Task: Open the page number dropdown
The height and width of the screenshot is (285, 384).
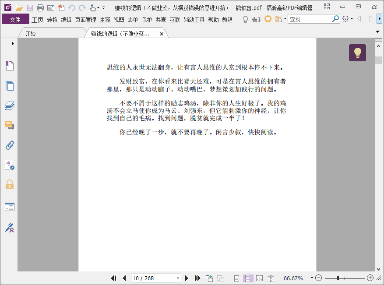Action: (x=178, y=278)
